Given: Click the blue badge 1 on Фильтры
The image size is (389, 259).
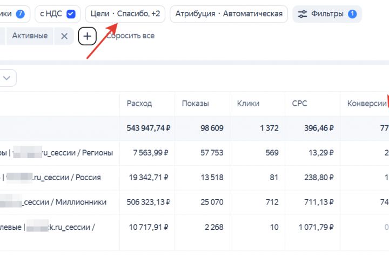Looking at the screenshot, I should click(352, 13).
